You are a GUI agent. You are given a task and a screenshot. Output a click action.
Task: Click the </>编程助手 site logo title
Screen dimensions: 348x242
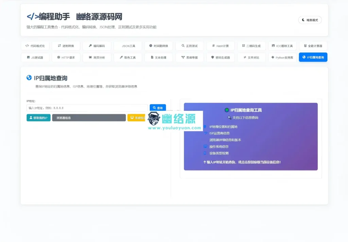(x=48, y=17)
